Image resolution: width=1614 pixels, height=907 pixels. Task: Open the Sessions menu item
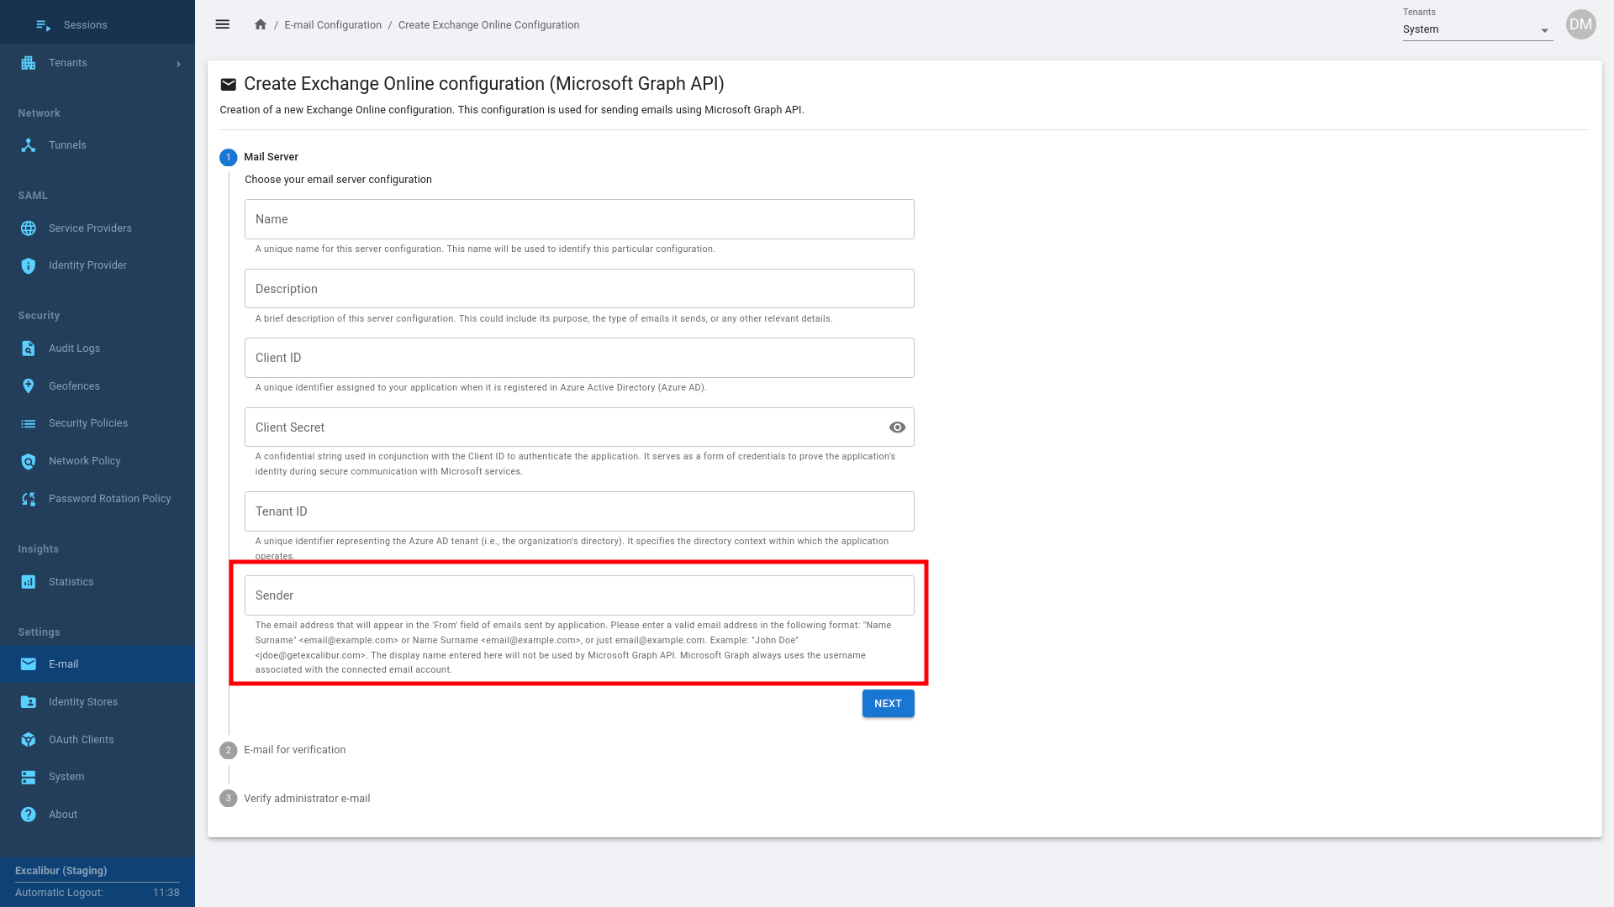pos(85,25)
